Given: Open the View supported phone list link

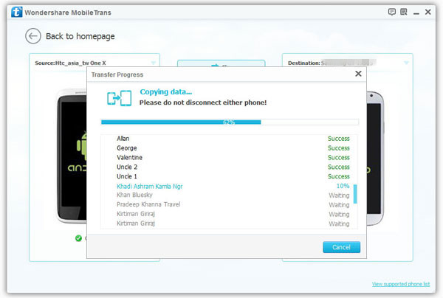Looking at the screenshot, I should click(401, 284).
